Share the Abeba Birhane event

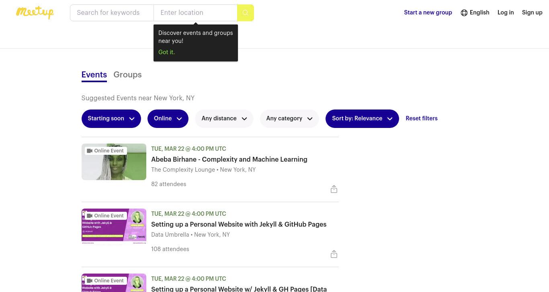pyautogui.click(x=334, y=189)
